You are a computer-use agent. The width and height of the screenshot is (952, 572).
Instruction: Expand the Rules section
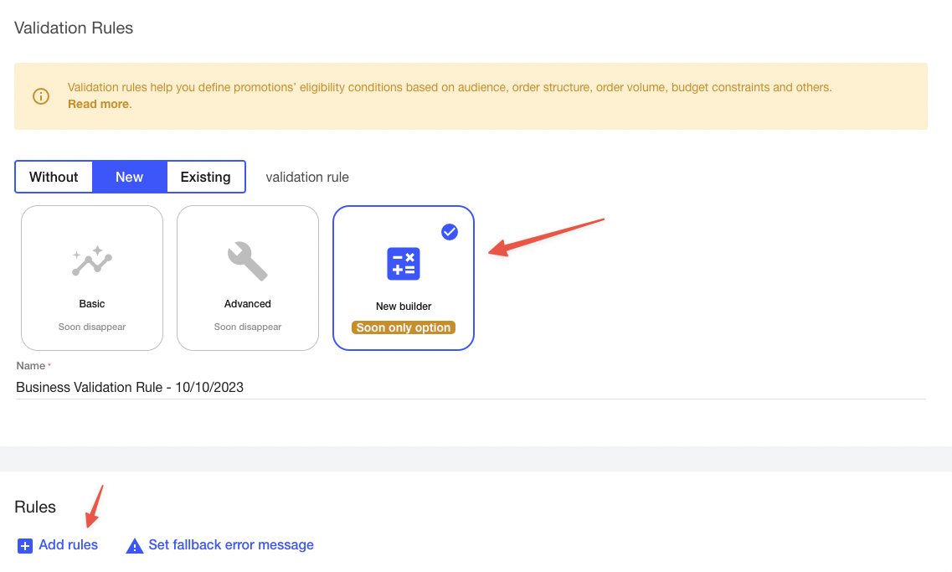click(34, 507)
